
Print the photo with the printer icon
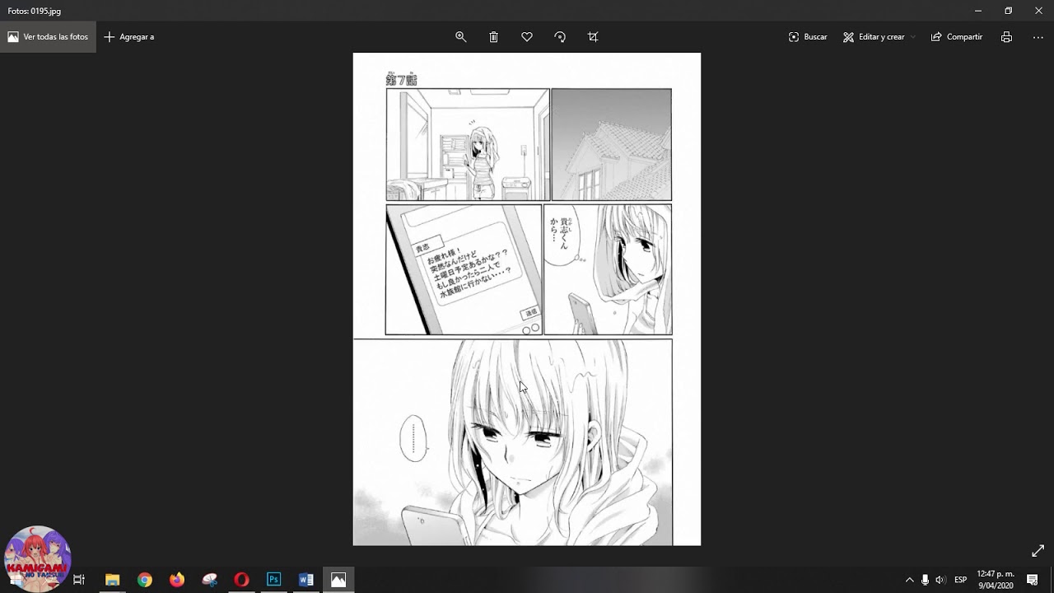(x=1006, y=37)
